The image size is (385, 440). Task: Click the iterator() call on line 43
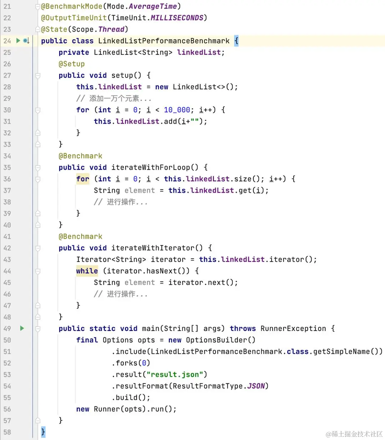[x=291, y=259]
